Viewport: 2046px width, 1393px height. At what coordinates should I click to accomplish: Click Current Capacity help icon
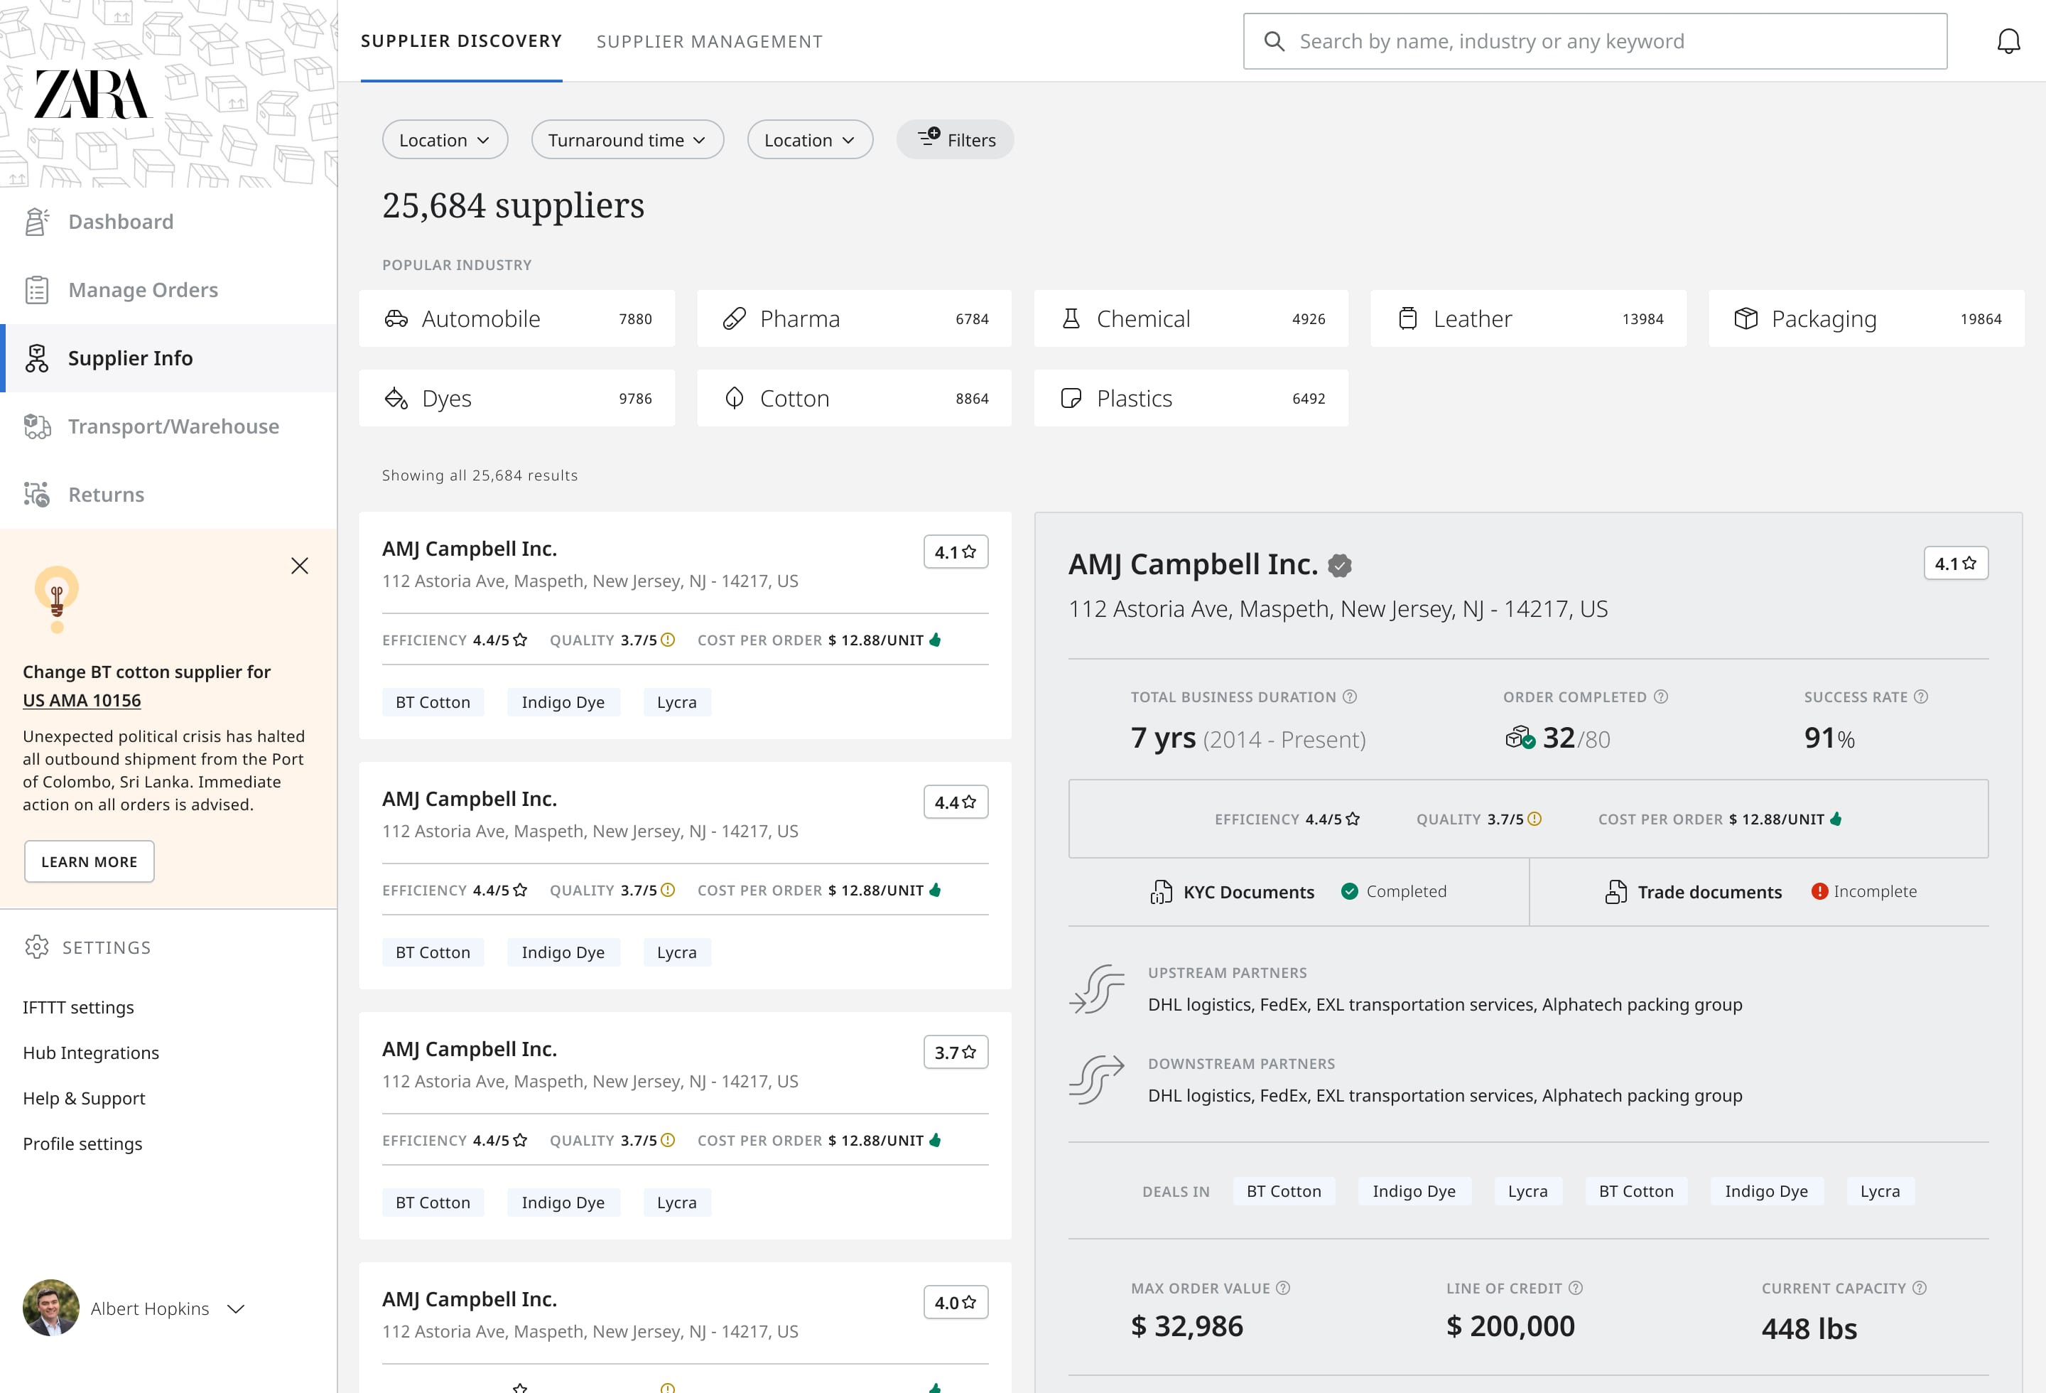click(x=1920, y=1287)
